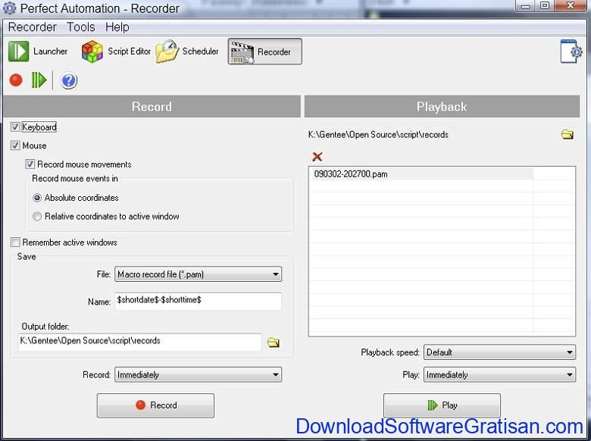
Task: Open the Script Editor
Action: tap(116, 52)
